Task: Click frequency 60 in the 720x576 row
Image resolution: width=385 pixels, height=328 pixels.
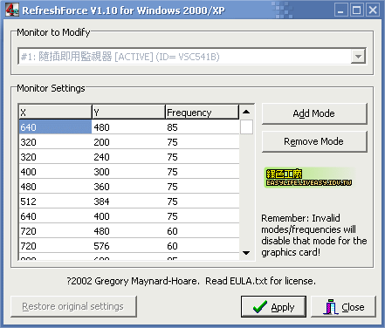Action: 203,246
